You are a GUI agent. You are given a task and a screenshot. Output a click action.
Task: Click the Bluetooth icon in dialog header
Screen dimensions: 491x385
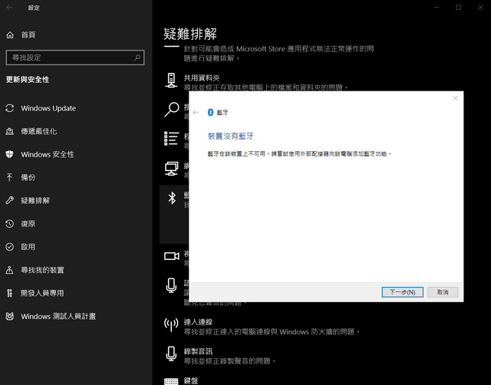[210, 113]
